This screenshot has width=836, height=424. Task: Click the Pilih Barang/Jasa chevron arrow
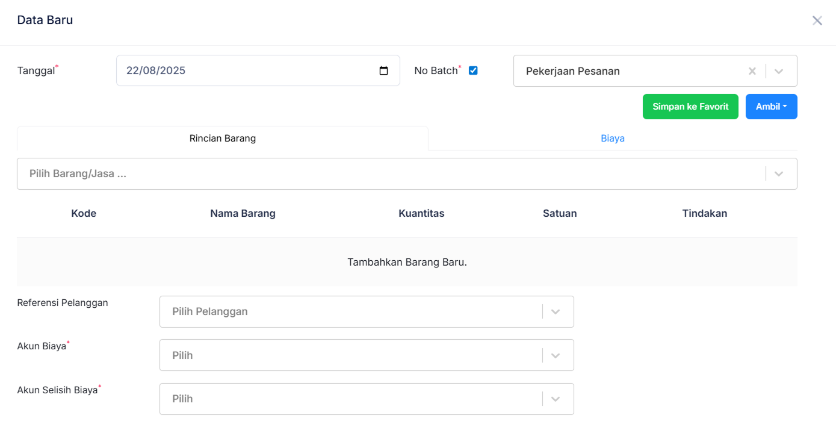pyautogui.click(x=779, y=173)
